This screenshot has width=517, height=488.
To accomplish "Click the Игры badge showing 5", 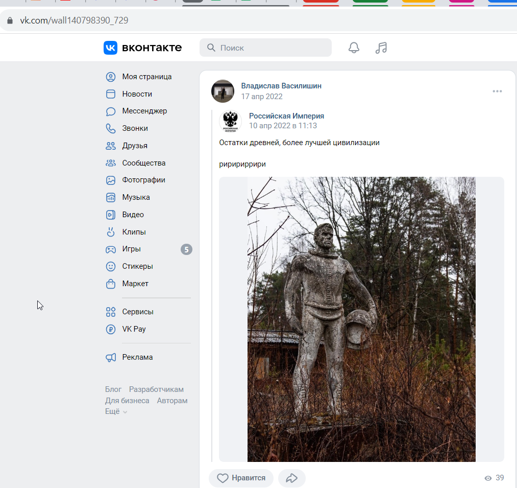I will click(x=186, y=249).
